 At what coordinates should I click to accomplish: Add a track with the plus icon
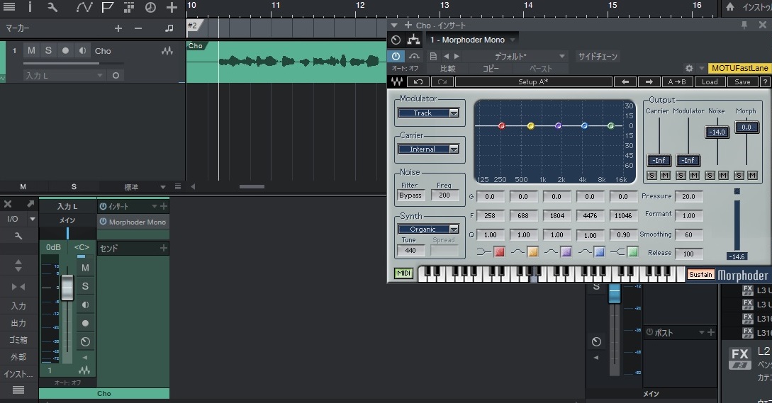tap(172, 7)
